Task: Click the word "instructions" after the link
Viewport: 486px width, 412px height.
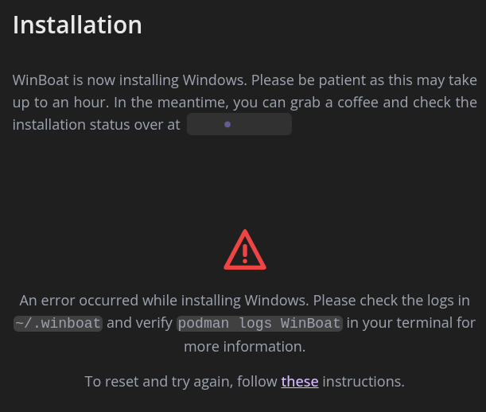Action: point(364,382)
